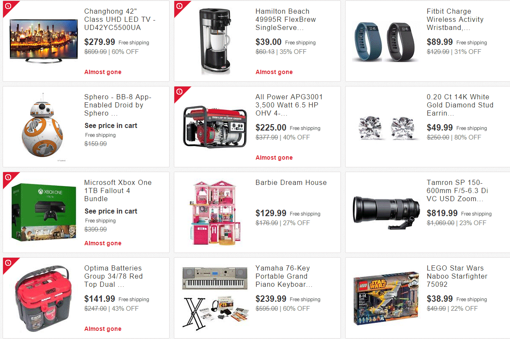Open the Tamron zoom lens image

coord(386,212)
